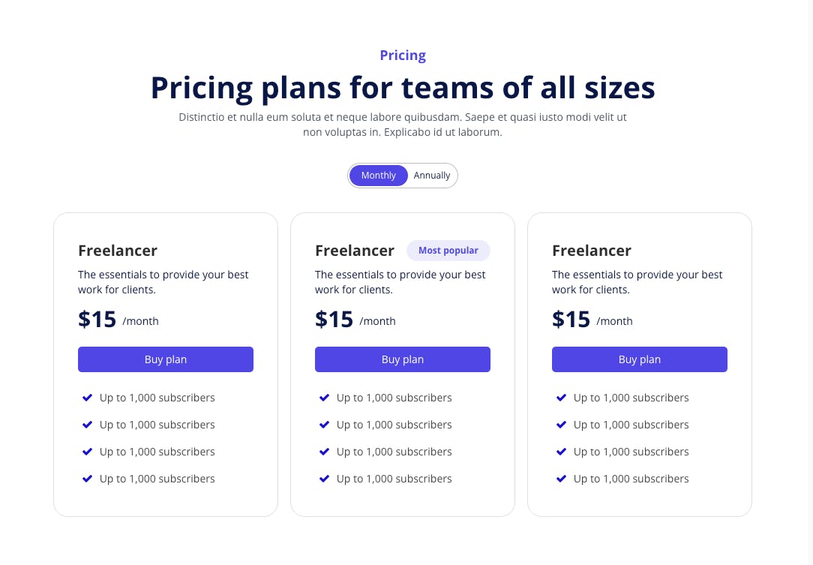Click the second checkmark in the left card
This screenshot has height=565, width=813.
87,425
